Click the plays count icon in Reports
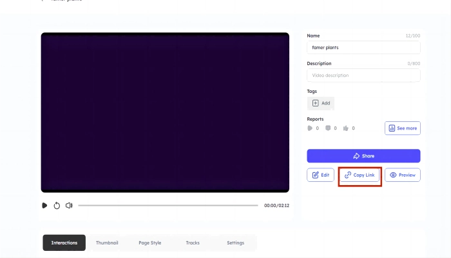 pyautogui.click(x=310, y=128)
